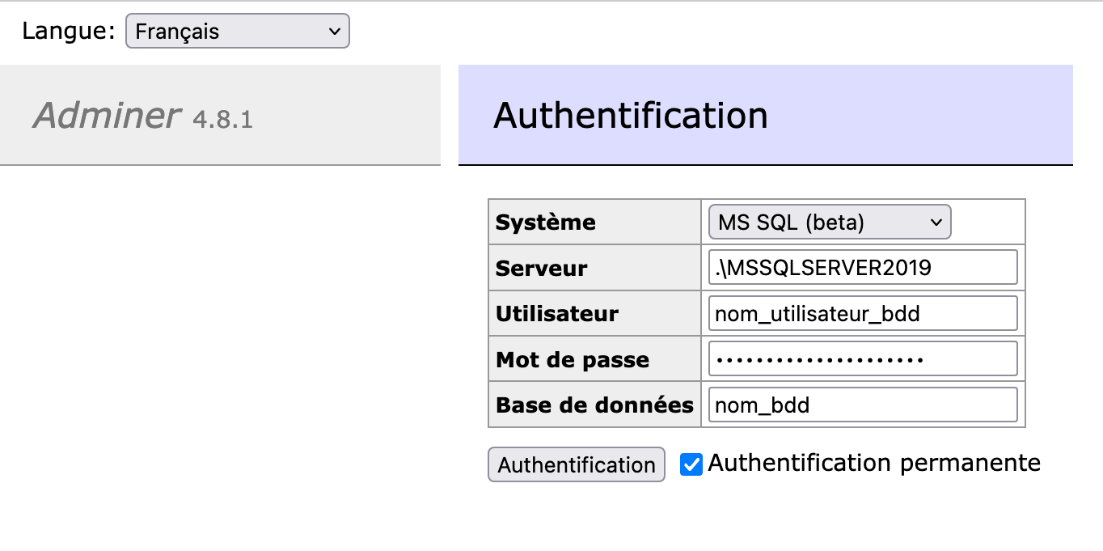Click the Utilisateur input field
1103x551 pixels.
[863, 313]
